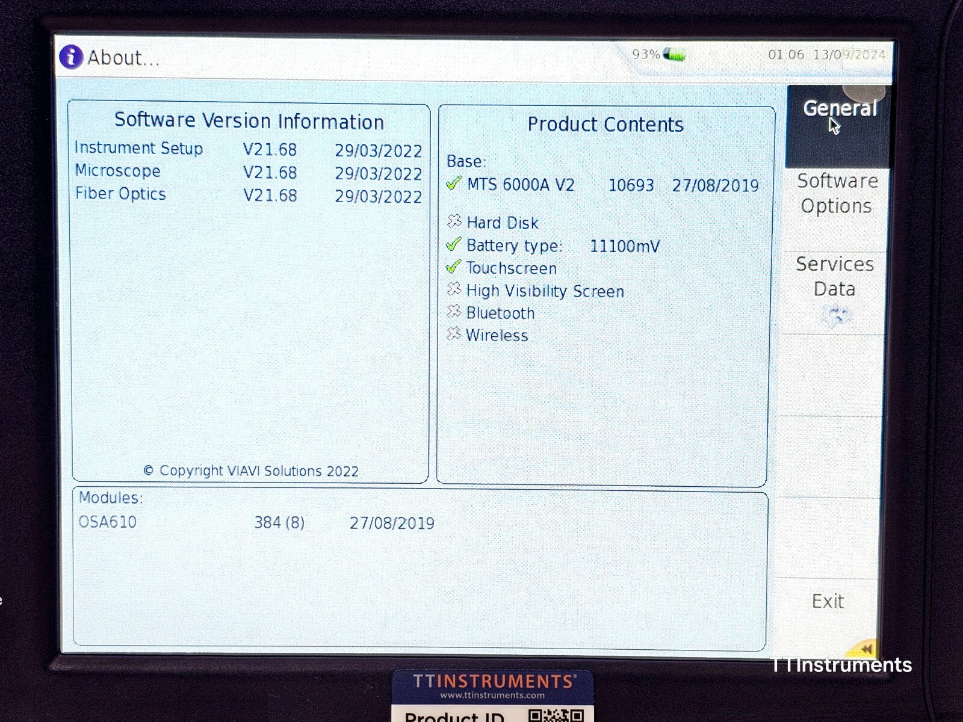Click the Wireless label

[497, 336]
